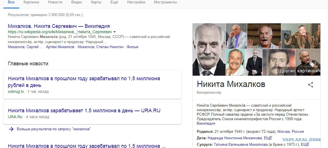Click green arrow next to Wikipedia URL
The image size is (328, 148).
click(x=114, y=32)
